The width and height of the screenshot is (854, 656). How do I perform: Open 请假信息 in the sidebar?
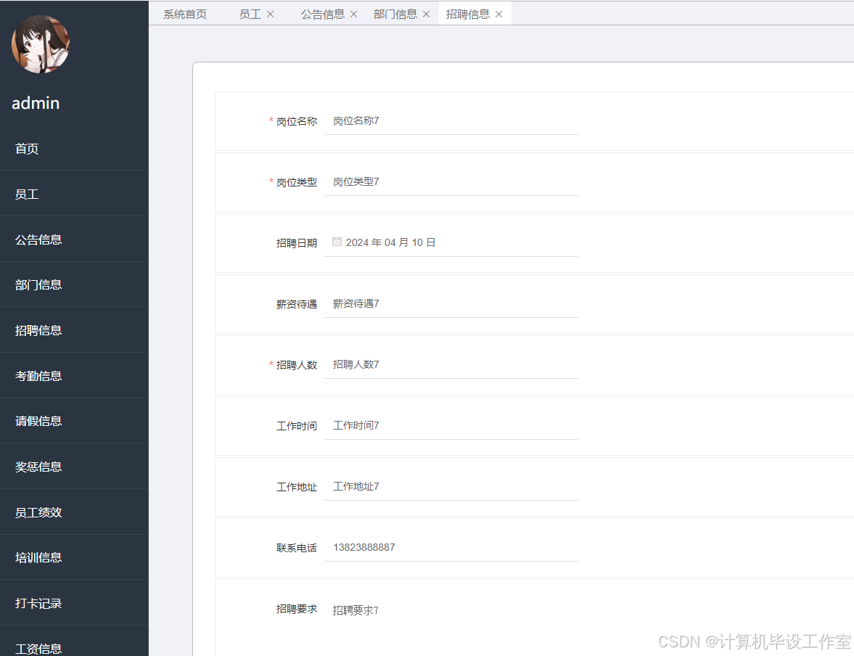click(x=74, y=421)
